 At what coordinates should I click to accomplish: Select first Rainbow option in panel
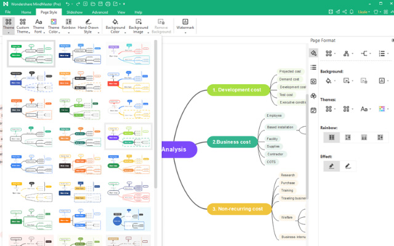point(332,137)
